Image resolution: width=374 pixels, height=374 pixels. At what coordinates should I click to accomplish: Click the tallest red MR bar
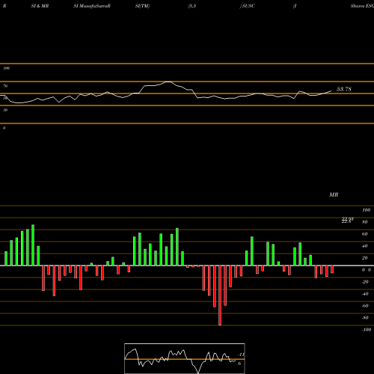coord(220,295)
